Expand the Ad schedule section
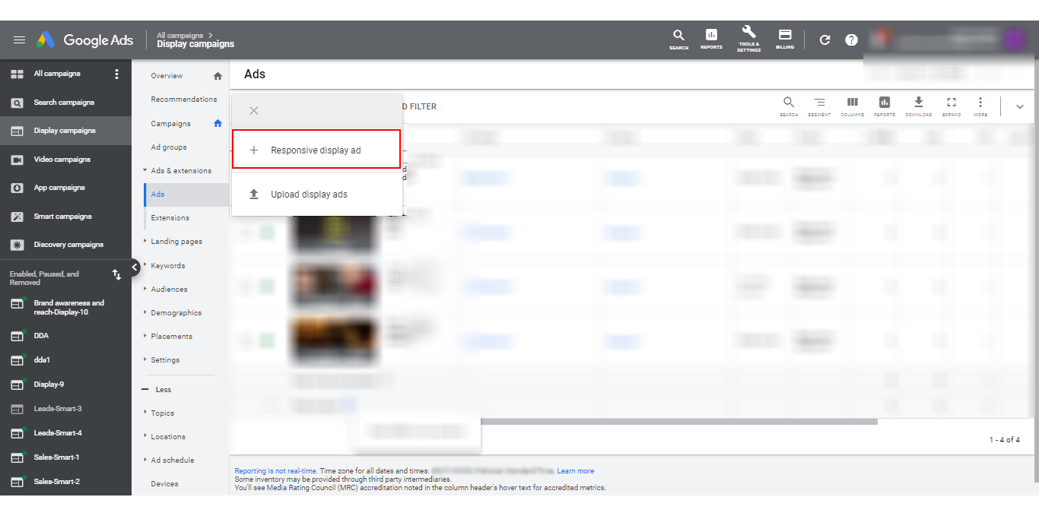This screenshot has height=516, width=1039. click(x=172, y=461)
